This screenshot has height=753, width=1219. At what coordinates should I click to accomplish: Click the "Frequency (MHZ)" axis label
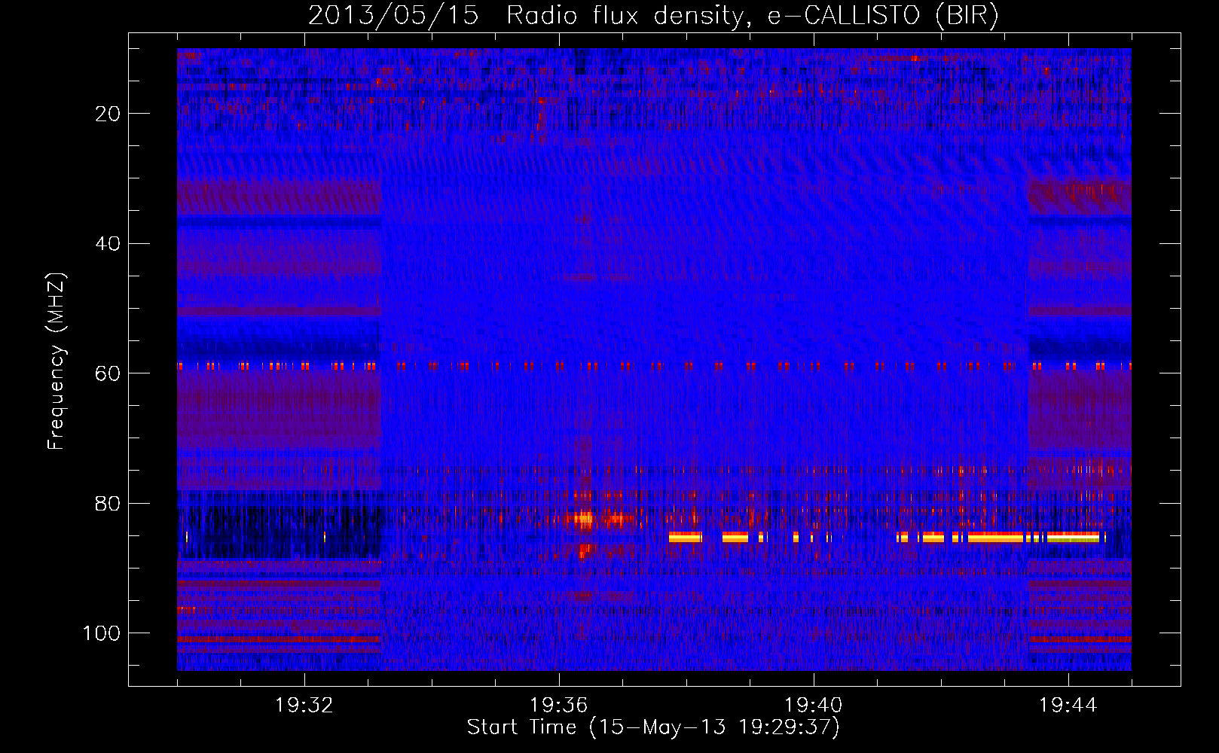(x=57, y=361)
